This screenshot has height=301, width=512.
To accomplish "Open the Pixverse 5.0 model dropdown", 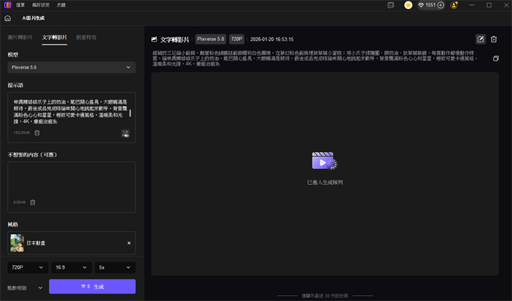I will coord(72,67).
